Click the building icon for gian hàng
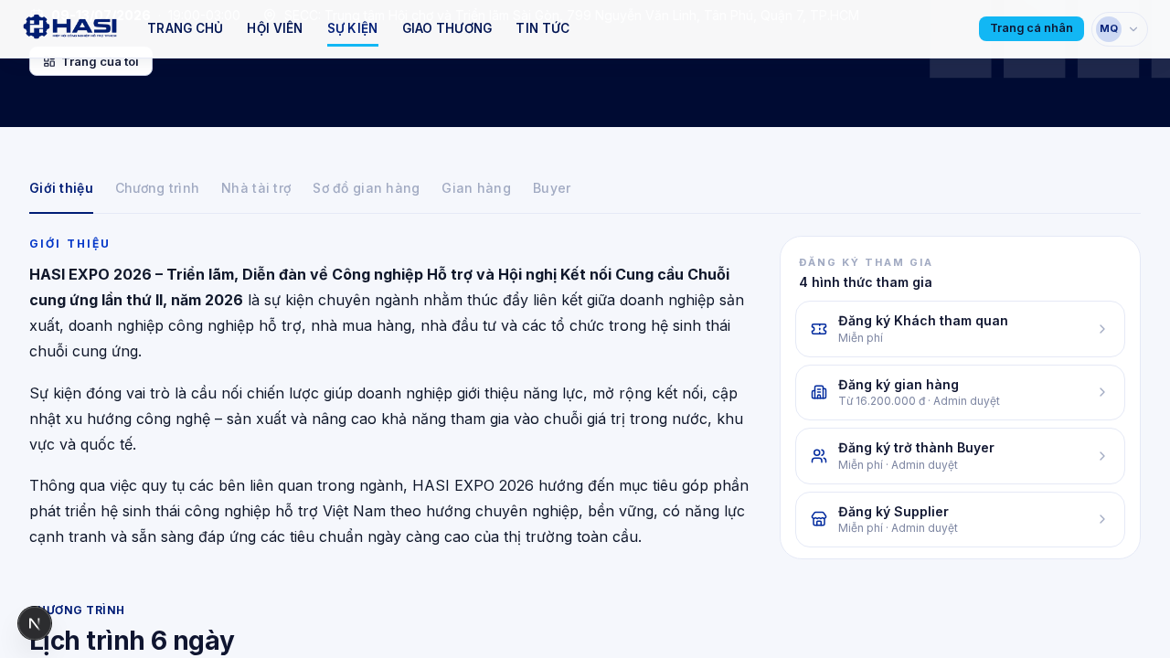Viewport: 1170px width, 658px height. [819, 392]
